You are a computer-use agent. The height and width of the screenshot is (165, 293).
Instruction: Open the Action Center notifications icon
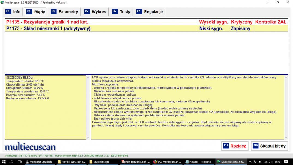286,162
